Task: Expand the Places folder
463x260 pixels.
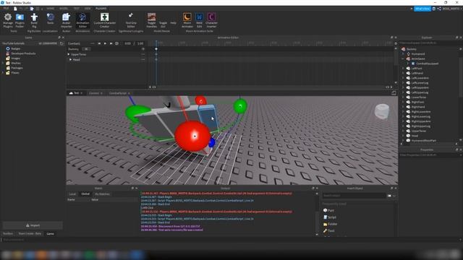Action: (x=3, y=72)
